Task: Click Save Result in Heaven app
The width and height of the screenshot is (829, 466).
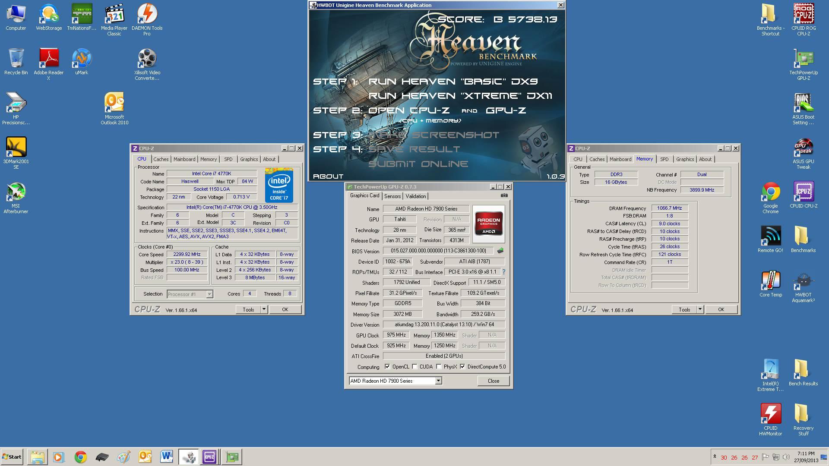Action: click(x=414, y=149)
